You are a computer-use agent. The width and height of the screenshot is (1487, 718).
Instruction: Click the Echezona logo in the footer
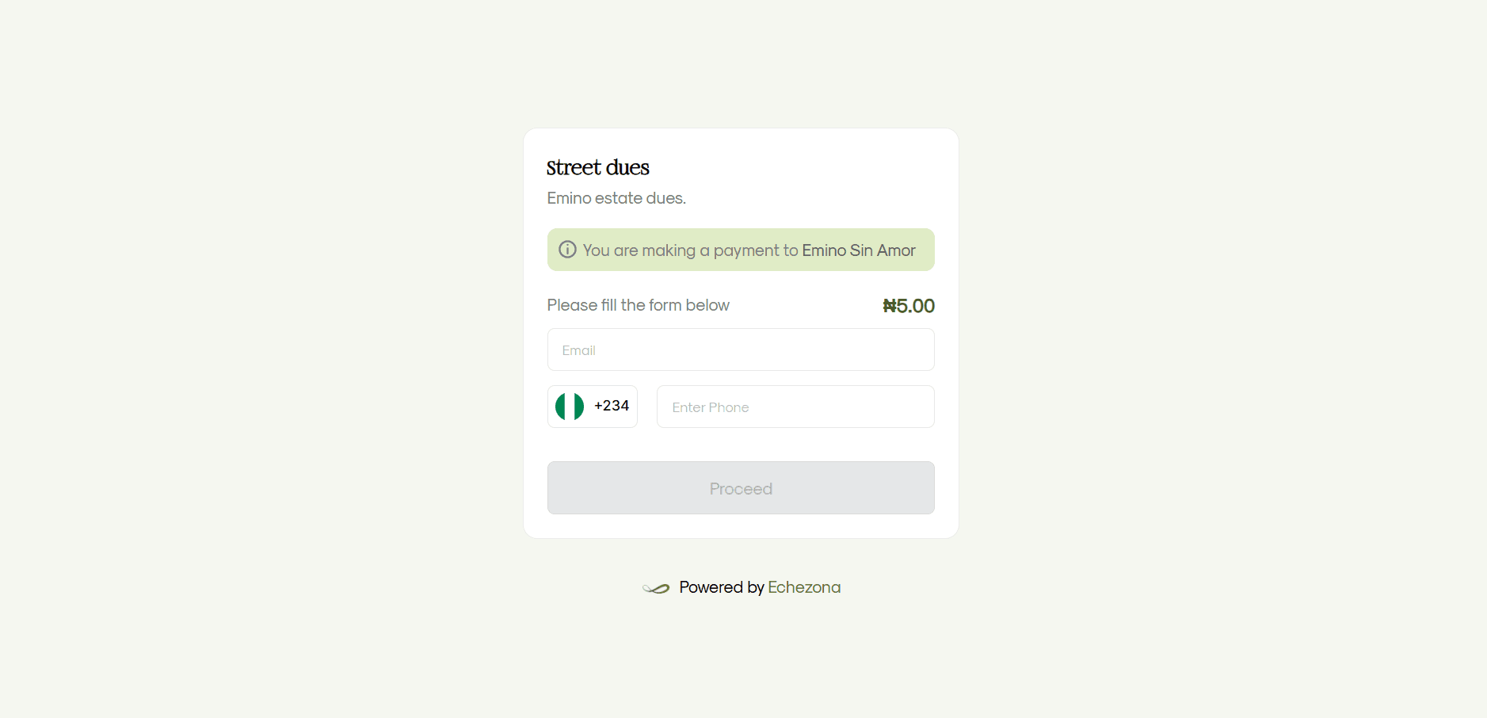tap(657, 587)
